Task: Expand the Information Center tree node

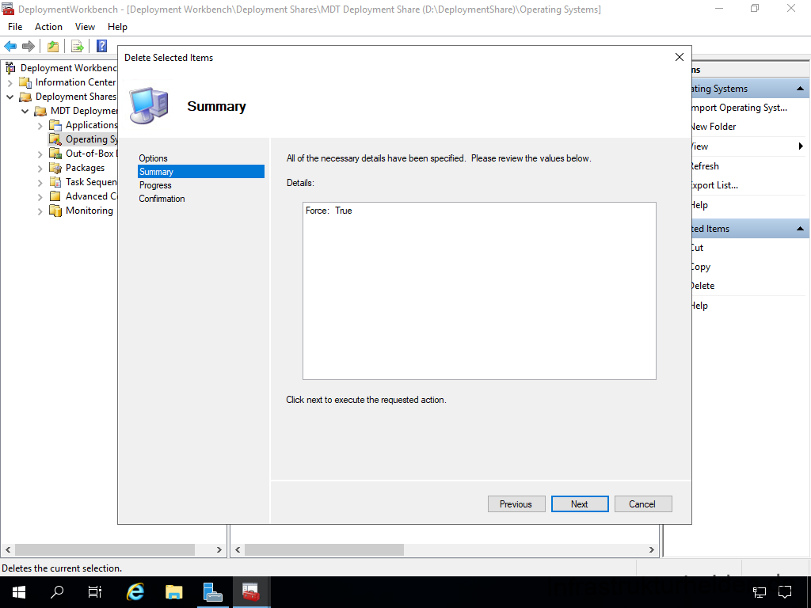Action: click(x=10, y=82)
